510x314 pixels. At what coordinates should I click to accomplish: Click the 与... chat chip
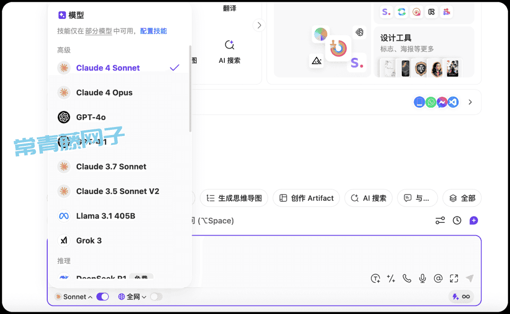click(x=417, y=198)
